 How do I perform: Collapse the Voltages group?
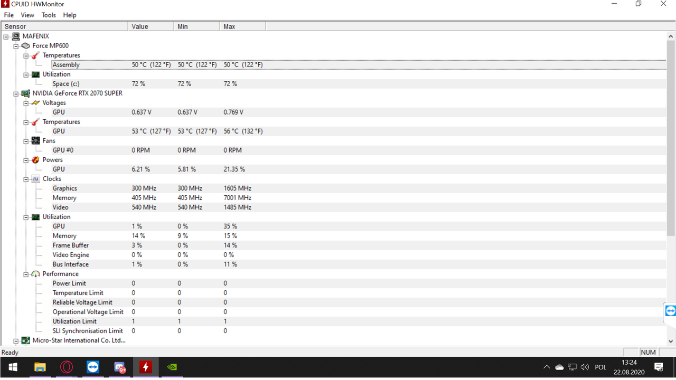(25, 103)
